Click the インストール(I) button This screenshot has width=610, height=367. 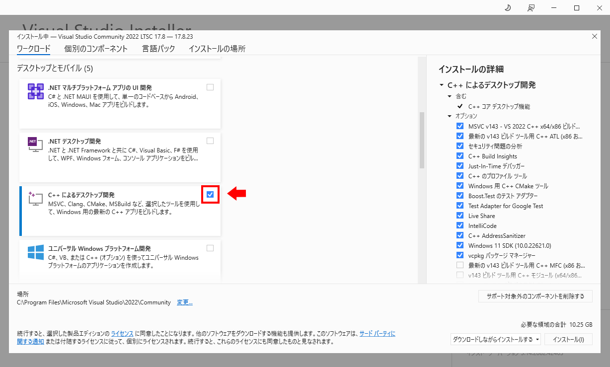[x=568, y=340]
